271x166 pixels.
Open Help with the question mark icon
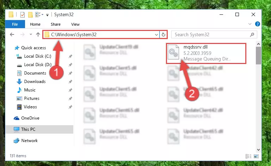(258, 24)
